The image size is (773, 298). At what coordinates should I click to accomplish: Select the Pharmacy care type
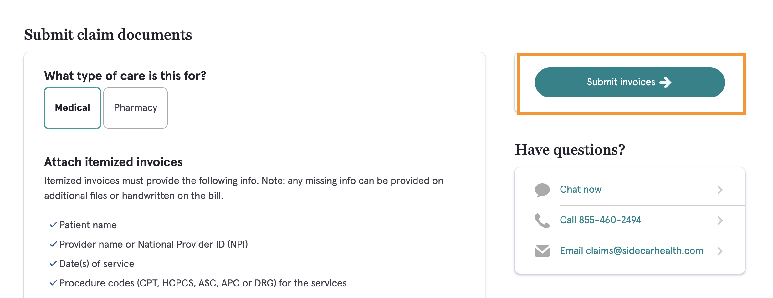(136, 108)
